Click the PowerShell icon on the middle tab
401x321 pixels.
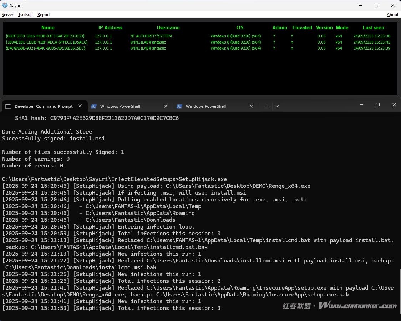[x=94, y=106]
